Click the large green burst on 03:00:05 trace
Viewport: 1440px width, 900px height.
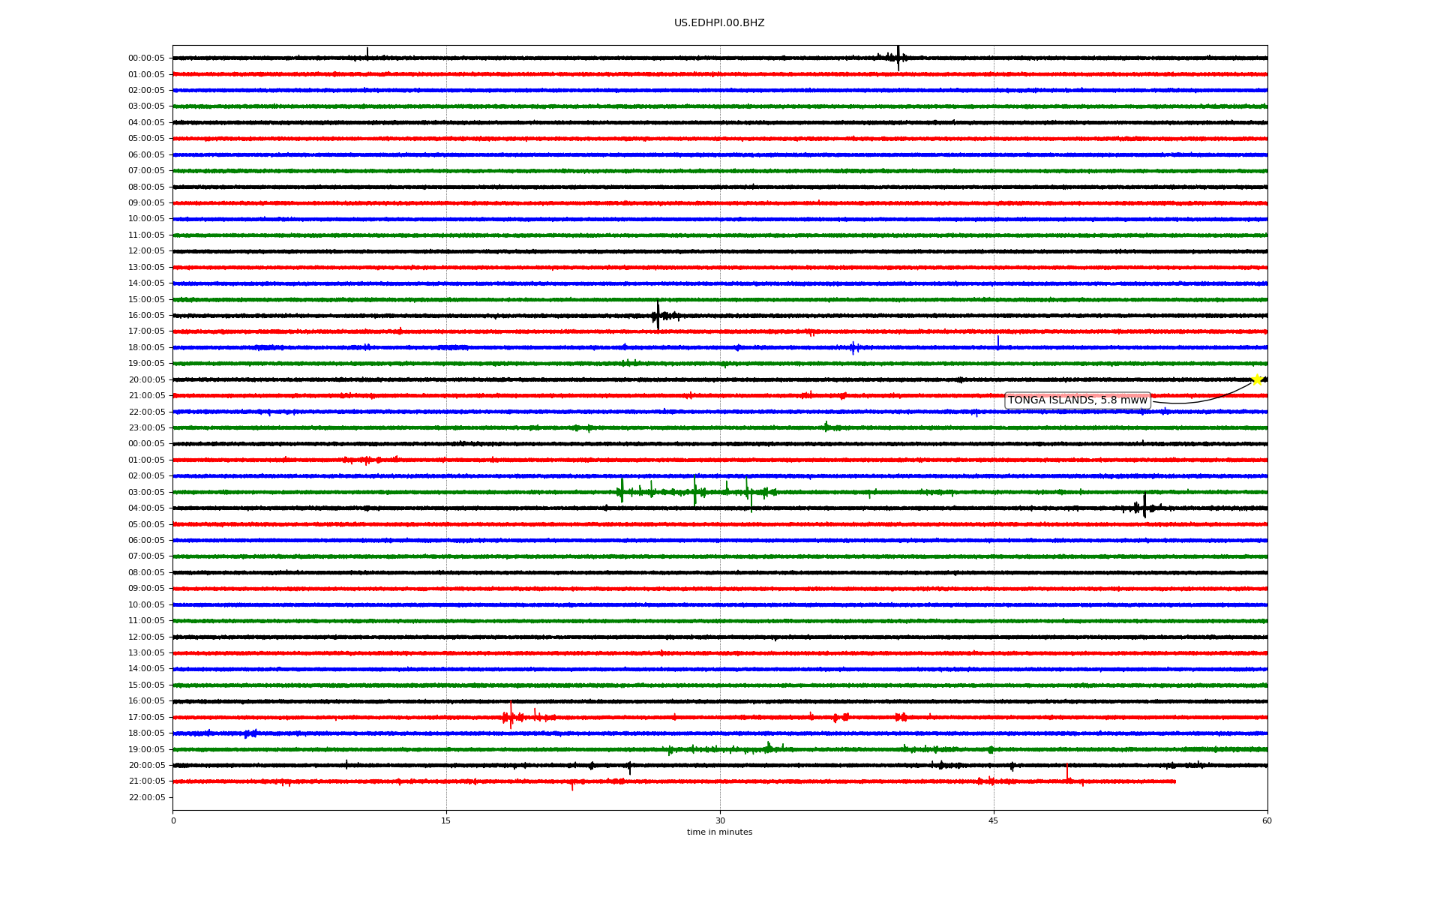[x=695, y=491]
